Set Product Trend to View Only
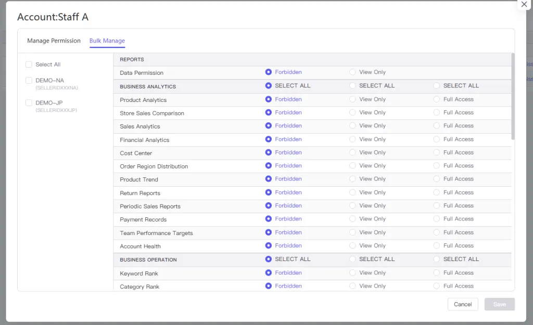Screen dimensions: 533x325 coord(352,179)
